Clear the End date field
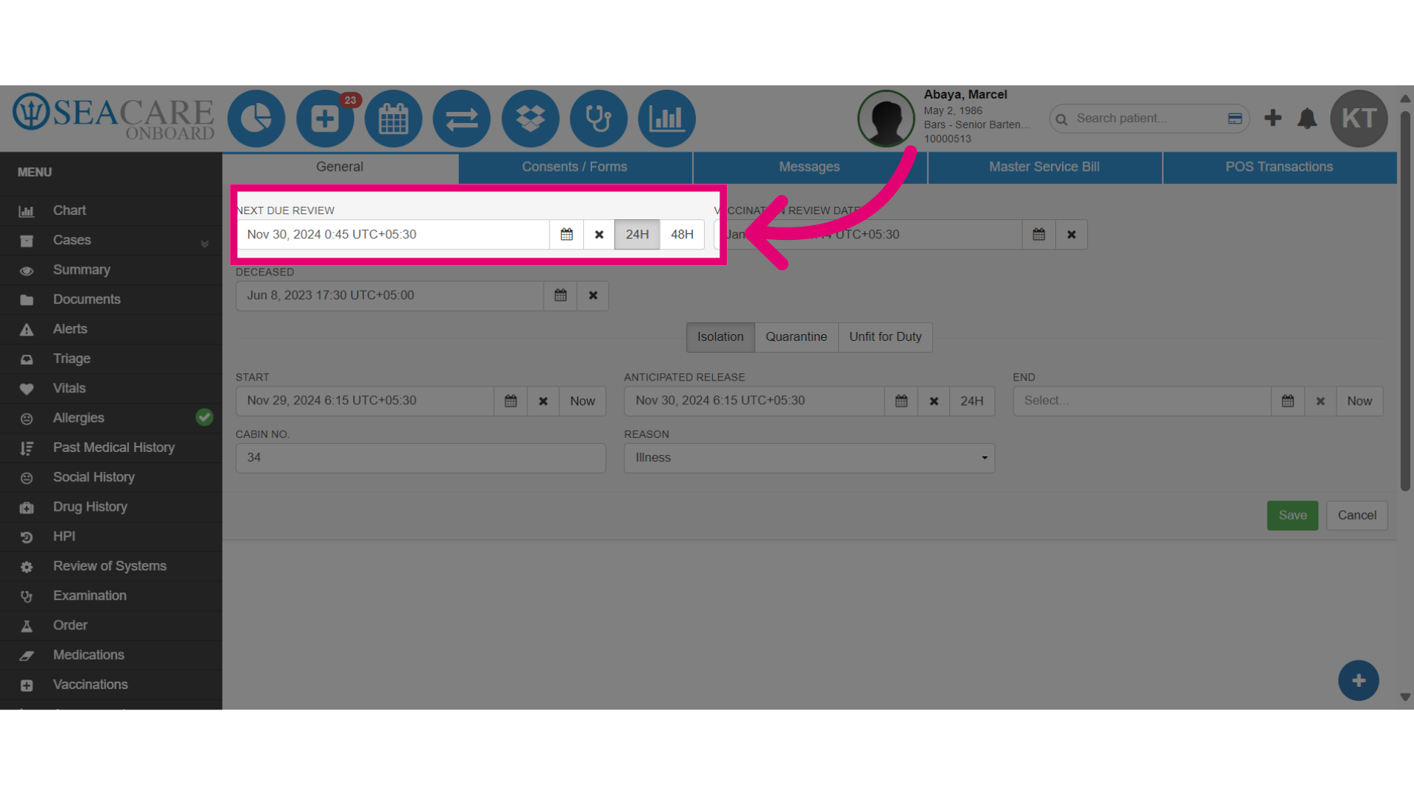This screenshot has height=795, width=1414. [x=1320, y=401]
